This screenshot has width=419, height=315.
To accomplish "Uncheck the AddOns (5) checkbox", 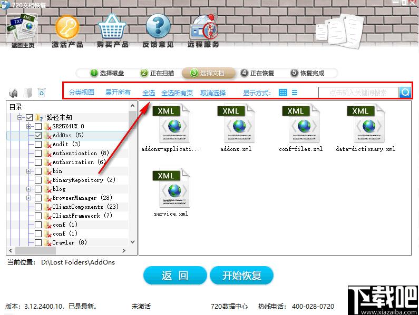I will click(x=38, y=135).
